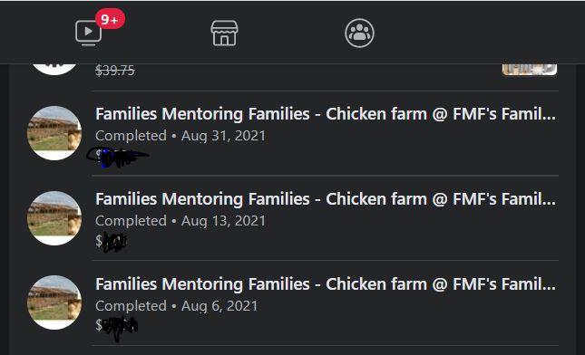Click the Aug 31 donation chicken farm avatar
Viewport: 585px width, 355px height.
(x=54, y=133)
